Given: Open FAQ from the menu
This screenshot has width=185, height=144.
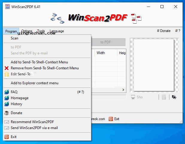Looking at the screenshot, I should click(47, 92).
